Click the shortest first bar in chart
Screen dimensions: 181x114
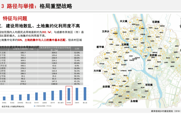[x=4, y=98]
